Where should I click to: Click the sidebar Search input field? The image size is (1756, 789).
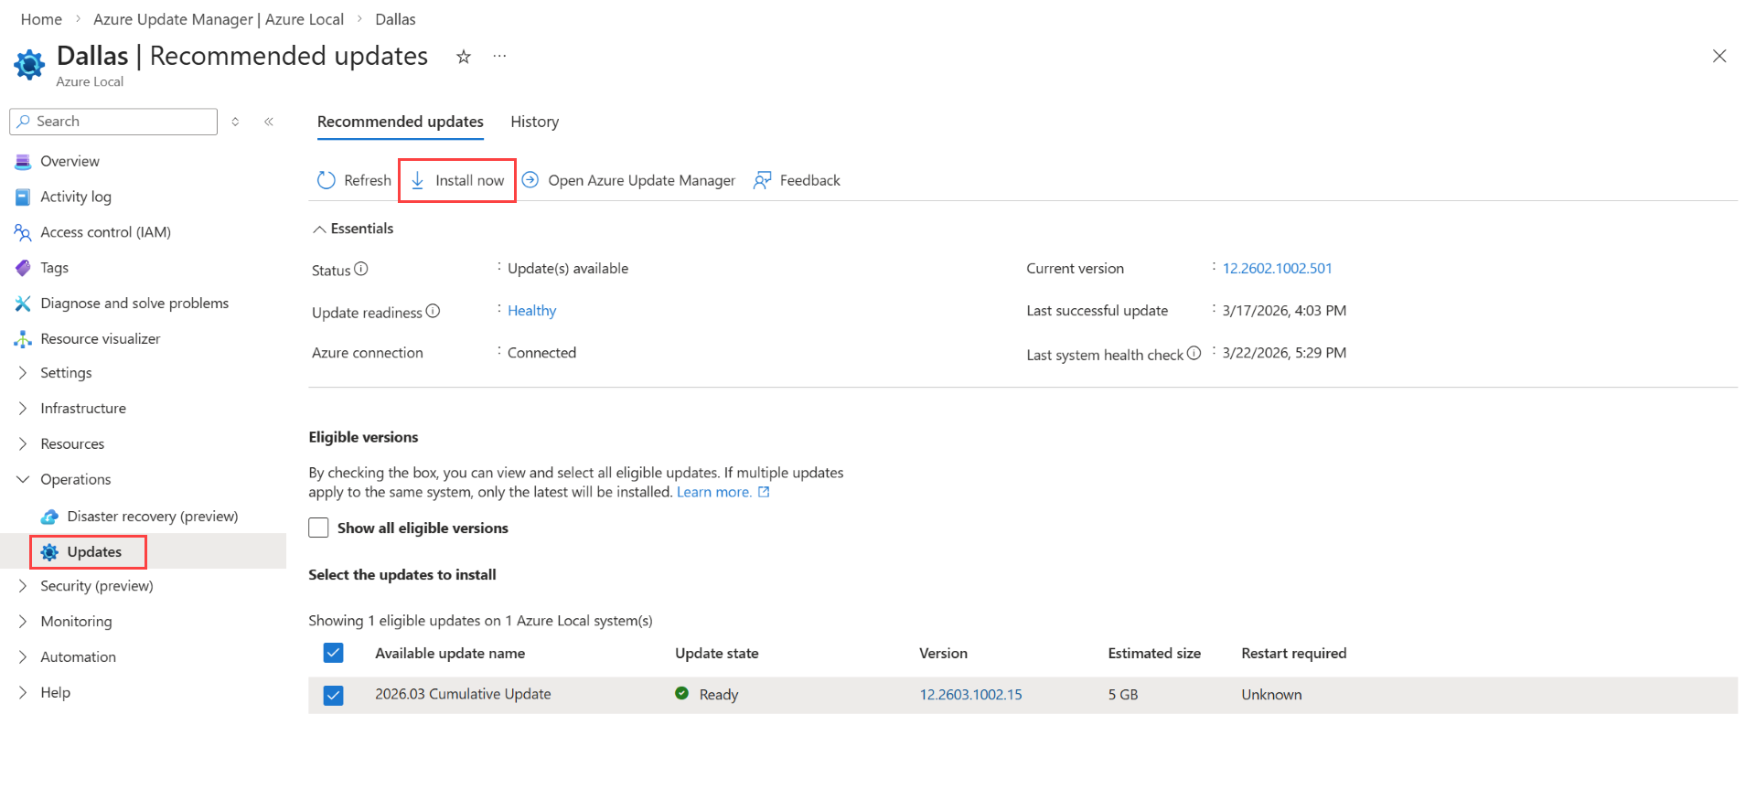[x=113, y=122]
